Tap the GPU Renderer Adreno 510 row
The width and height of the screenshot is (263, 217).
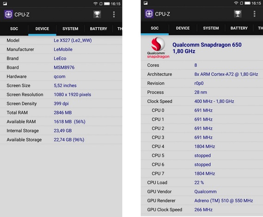point(202,200)
